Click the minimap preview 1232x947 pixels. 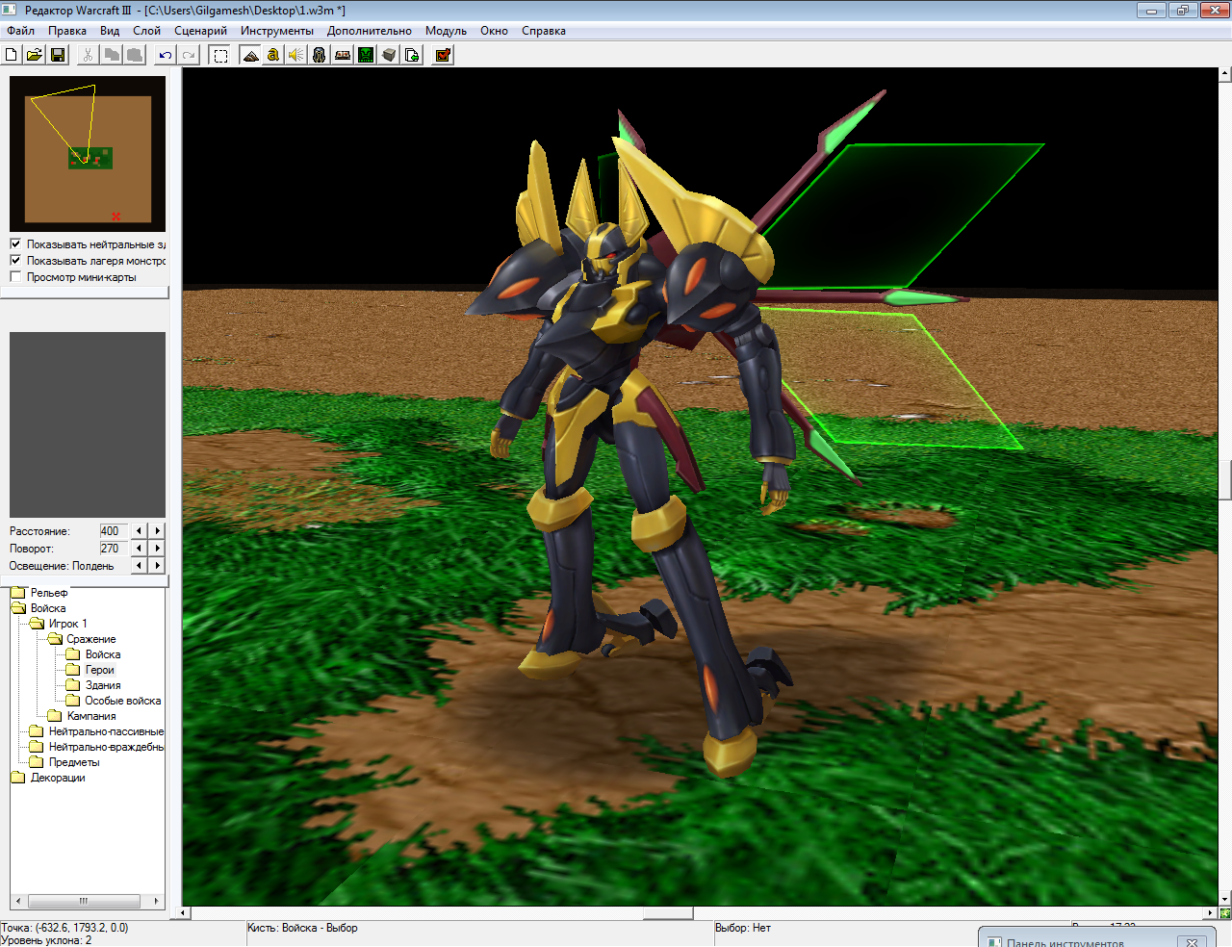coord(88,154)
